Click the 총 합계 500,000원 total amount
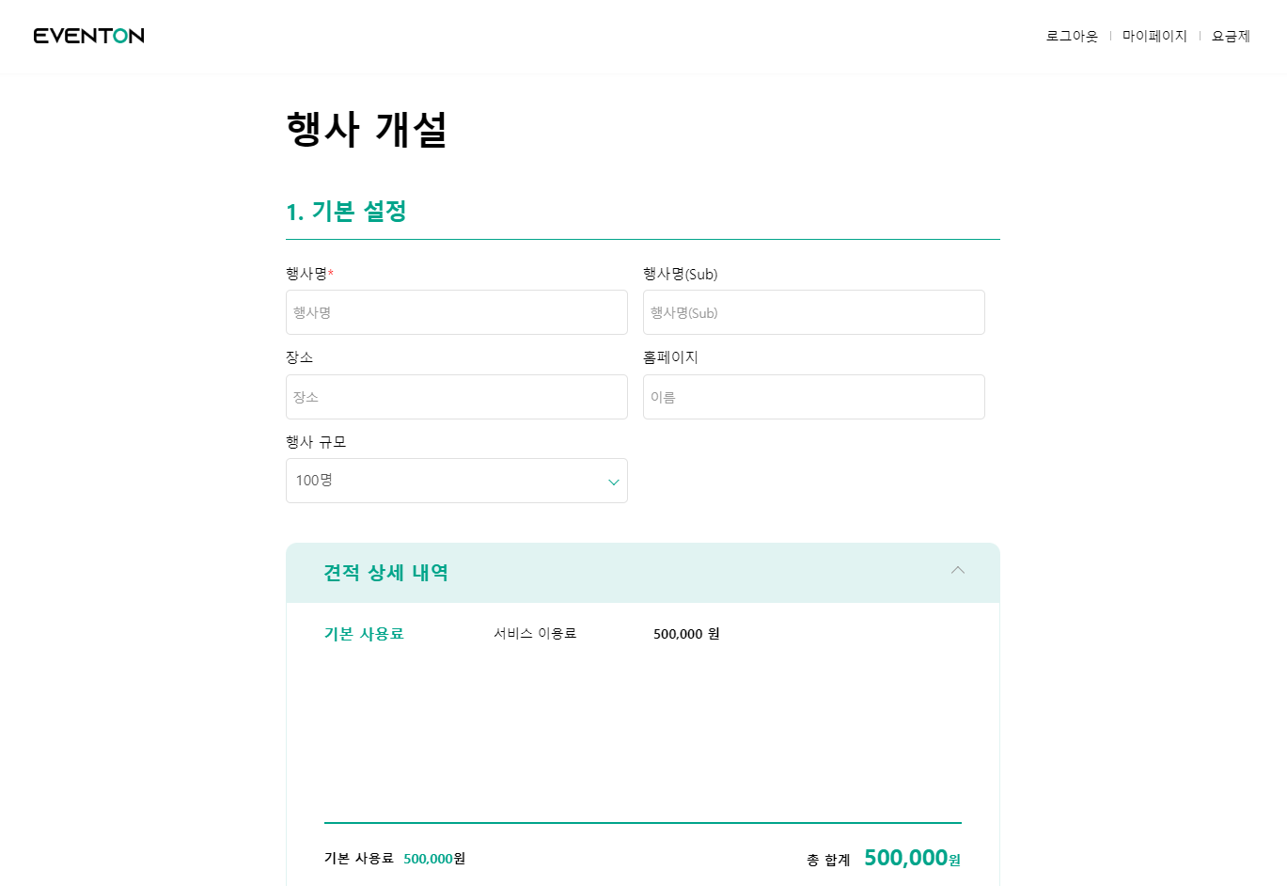Image resolution: width=1287 pixels, height=886 pixels. pos(911,858)
